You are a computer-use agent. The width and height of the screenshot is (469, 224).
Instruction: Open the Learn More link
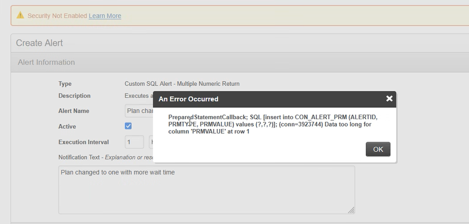tap(105, 16)
